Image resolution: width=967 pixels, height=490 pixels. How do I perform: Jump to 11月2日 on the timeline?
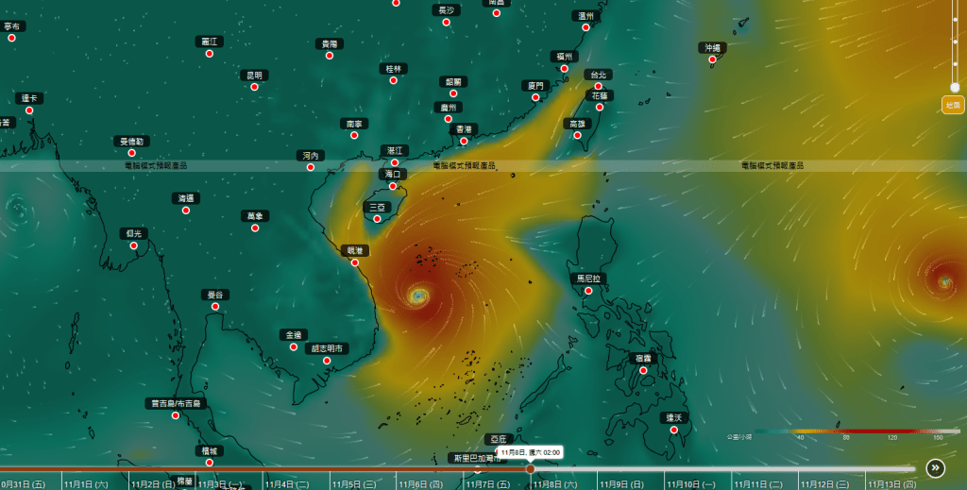(x=151, y=483)
